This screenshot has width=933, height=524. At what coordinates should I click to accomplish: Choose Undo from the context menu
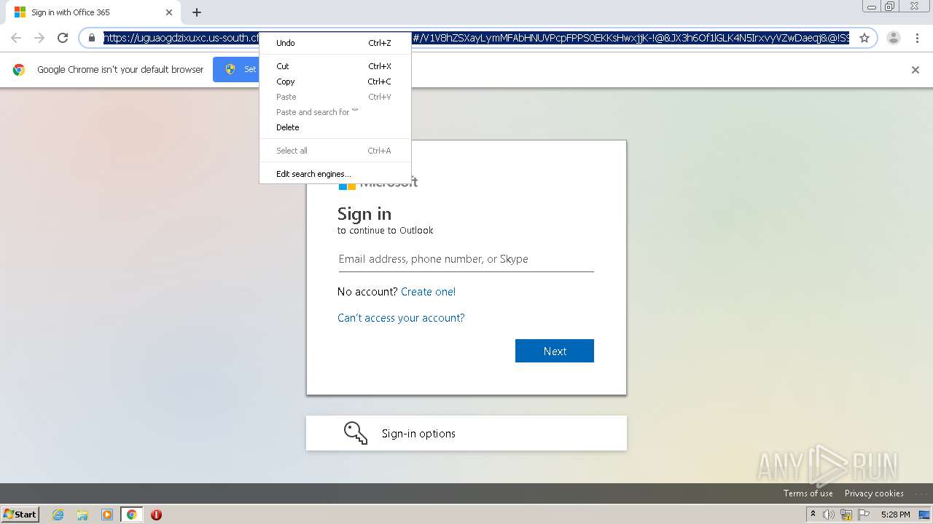(335, 43)
